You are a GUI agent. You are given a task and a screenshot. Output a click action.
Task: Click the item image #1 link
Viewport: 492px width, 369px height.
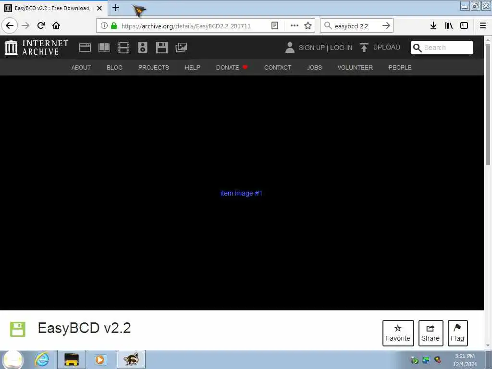(x=241, y=193)
